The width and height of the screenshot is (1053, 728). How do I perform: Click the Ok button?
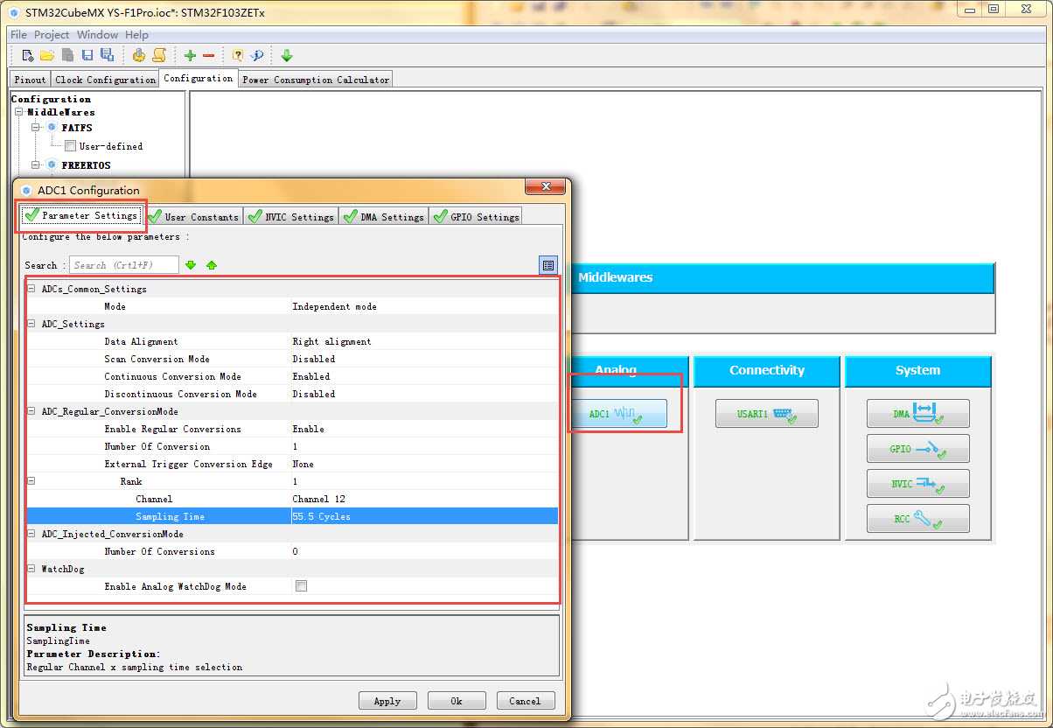pos(457,700)
